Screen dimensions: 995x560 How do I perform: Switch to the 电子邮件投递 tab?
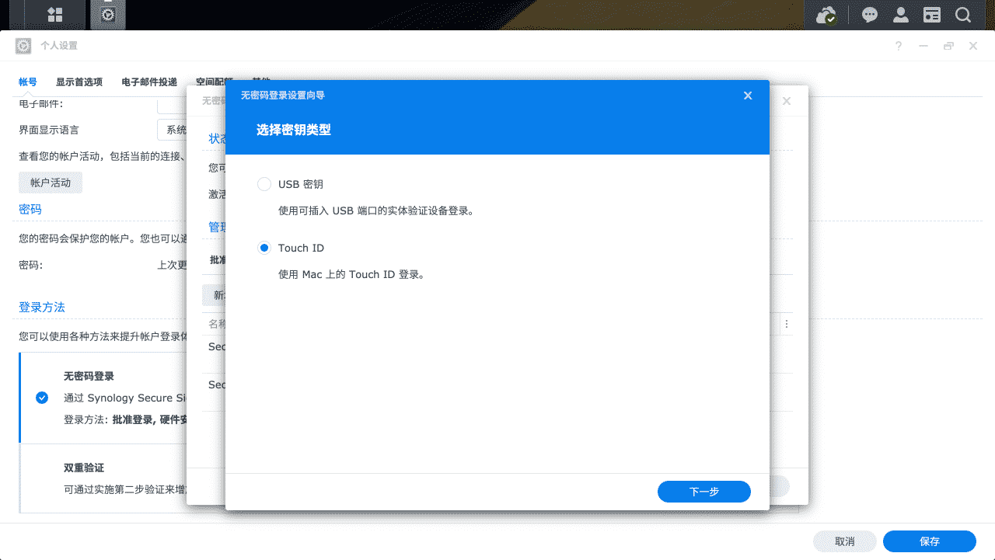pos(149,82)
